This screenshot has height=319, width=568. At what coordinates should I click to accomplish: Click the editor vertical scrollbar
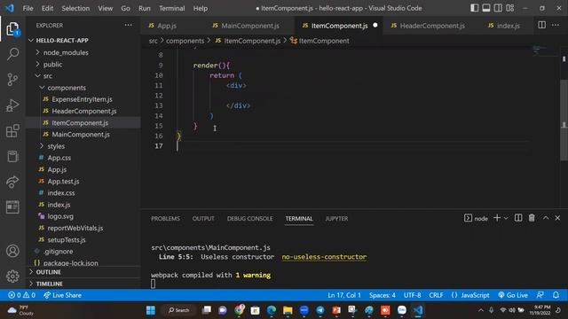(564, 120)
